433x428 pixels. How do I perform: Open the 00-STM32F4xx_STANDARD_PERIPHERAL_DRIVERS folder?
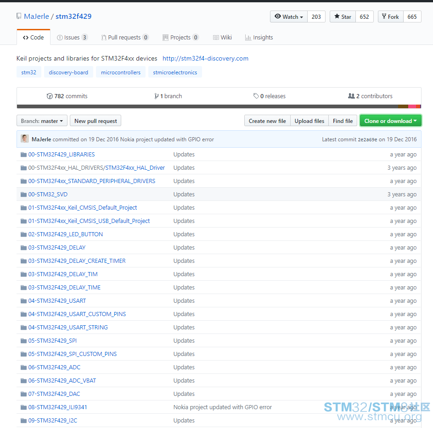pos(92,181)
